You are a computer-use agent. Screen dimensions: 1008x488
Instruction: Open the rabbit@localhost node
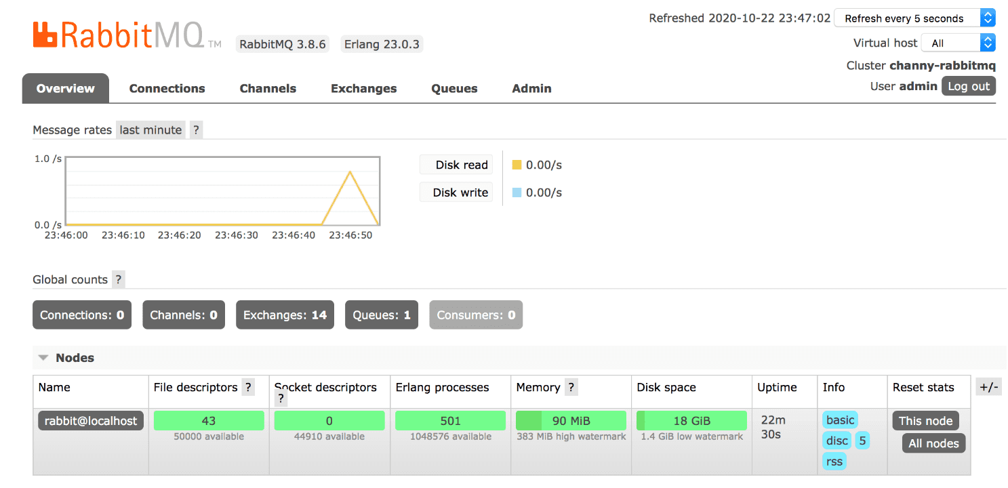coord(91,421)
